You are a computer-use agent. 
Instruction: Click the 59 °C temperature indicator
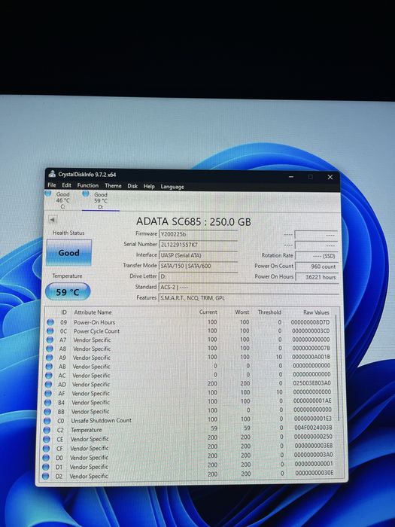click(68, 292)
